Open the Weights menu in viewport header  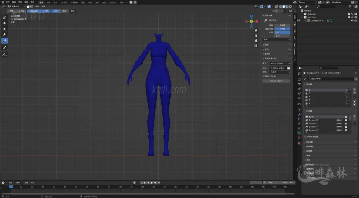coord(43,7)
